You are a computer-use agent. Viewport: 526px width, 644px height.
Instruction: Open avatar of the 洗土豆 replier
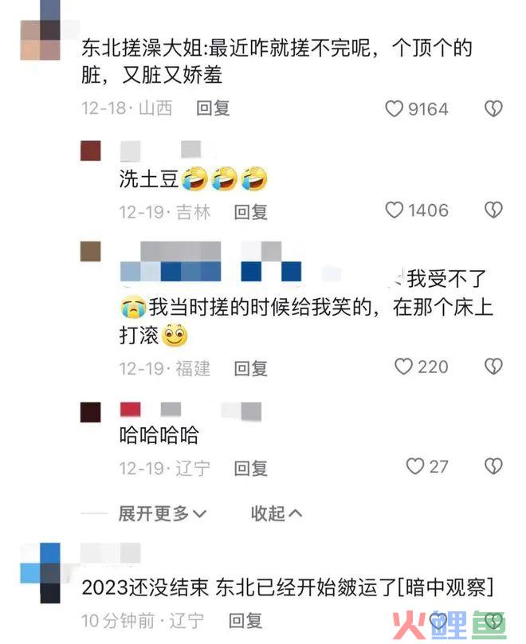[90, 151]
